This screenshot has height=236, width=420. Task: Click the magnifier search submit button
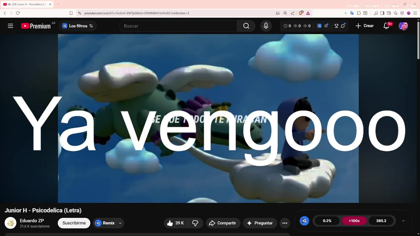tap(246, 26)
